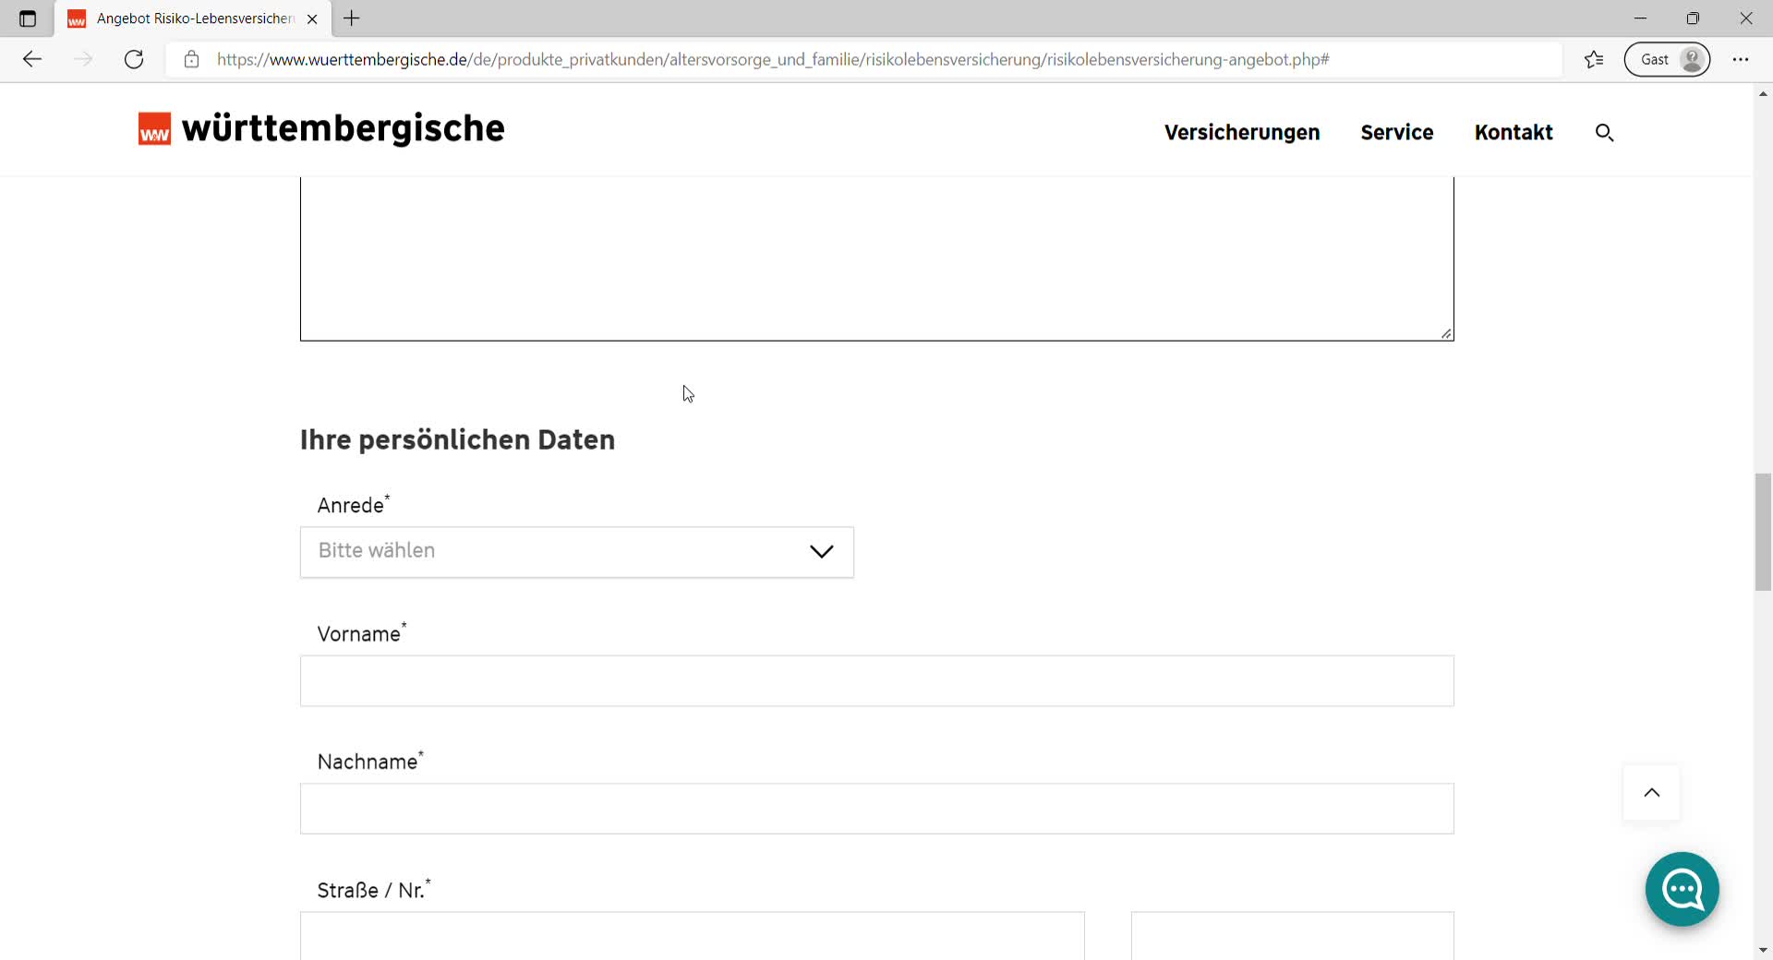Reload the page with refresh icon
1773x960 pixels.
tap(134, 60)
